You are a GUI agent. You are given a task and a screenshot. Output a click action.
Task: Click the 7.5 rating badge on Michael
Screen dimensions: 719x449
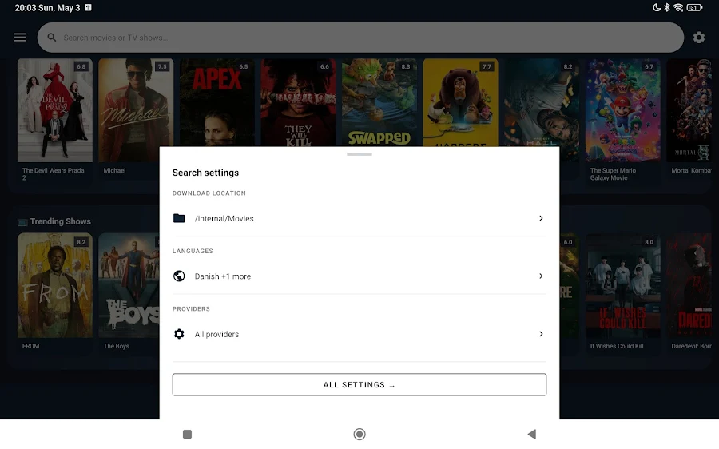coord(162,66)
